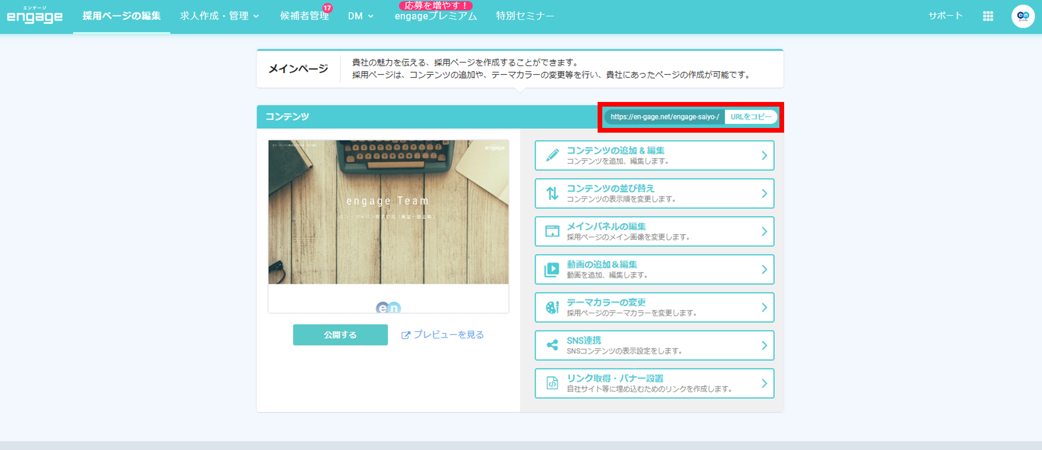Click the palette icon for テーマカラーの変更
The height and width of the screenshot is (450, 1042).
[x=552, y=307]
